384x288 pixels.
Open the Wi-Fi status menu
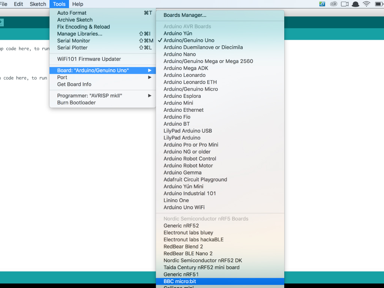[366, 4]
